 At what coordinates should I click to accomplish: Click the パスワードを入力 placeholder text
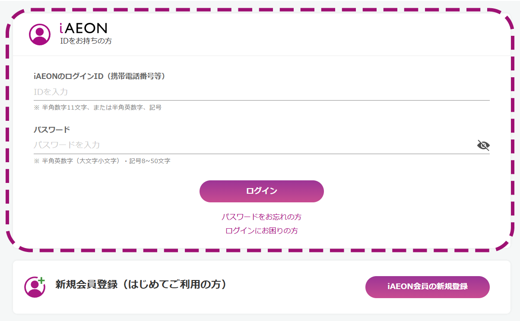tap(67, 145)
